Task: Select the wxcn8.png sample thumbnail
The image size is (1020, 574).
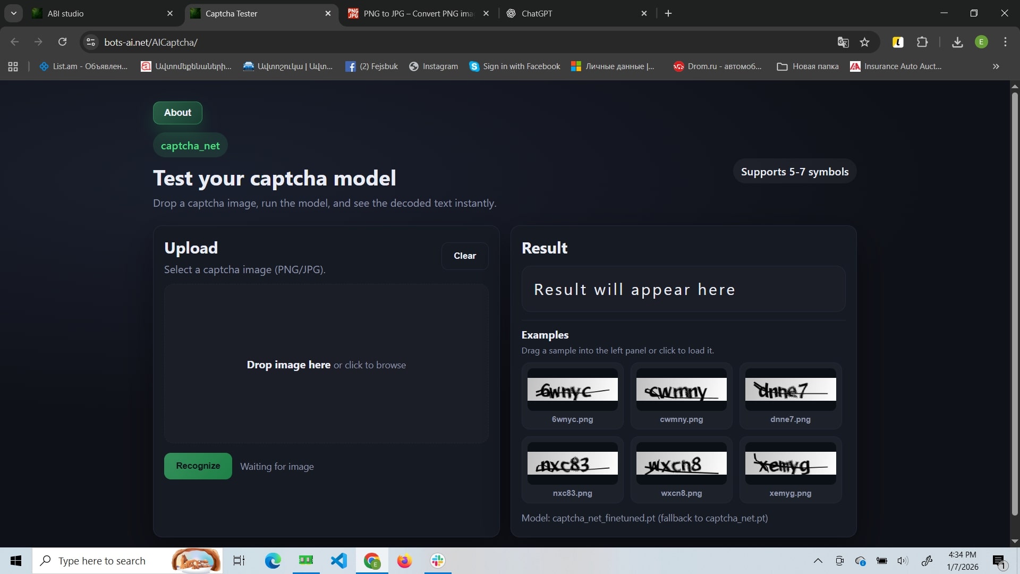Action: point(681,469)
